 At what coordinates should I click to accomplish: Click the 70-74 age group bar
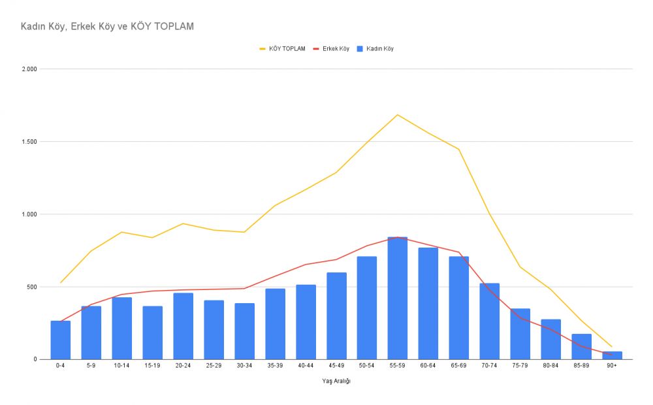tap(489, 321)
